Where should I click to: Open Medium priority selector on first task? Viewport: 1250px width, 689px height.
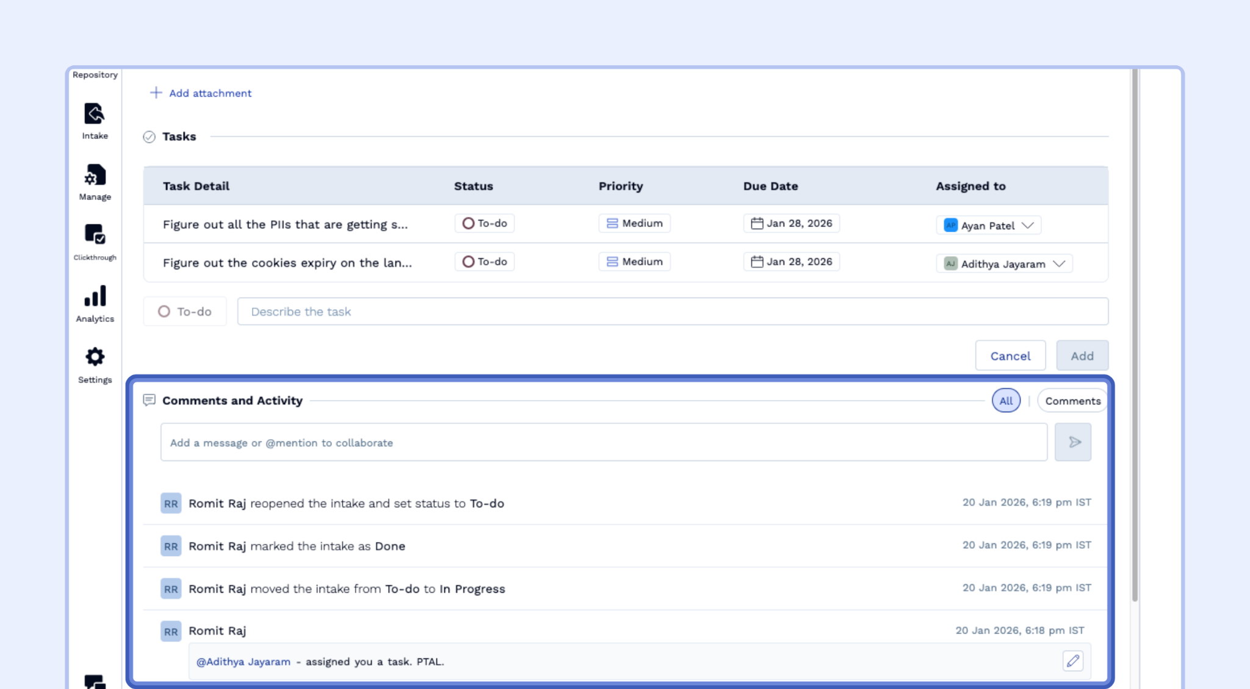(x=634, y=223)
